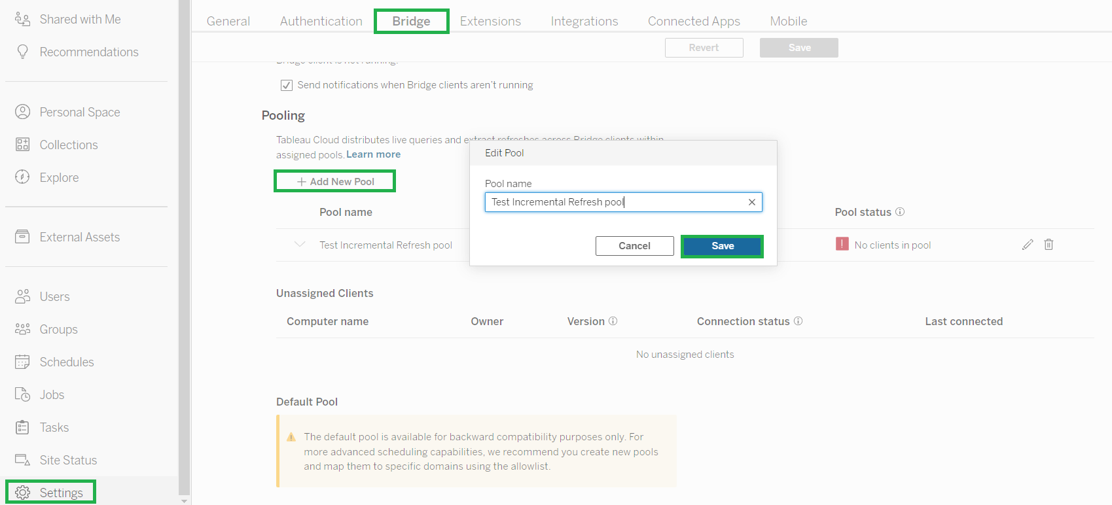Click info icon beside Connection status
Image resolution: width=1112 pixels, height=505 pixels.
click(x=798, y=321)
